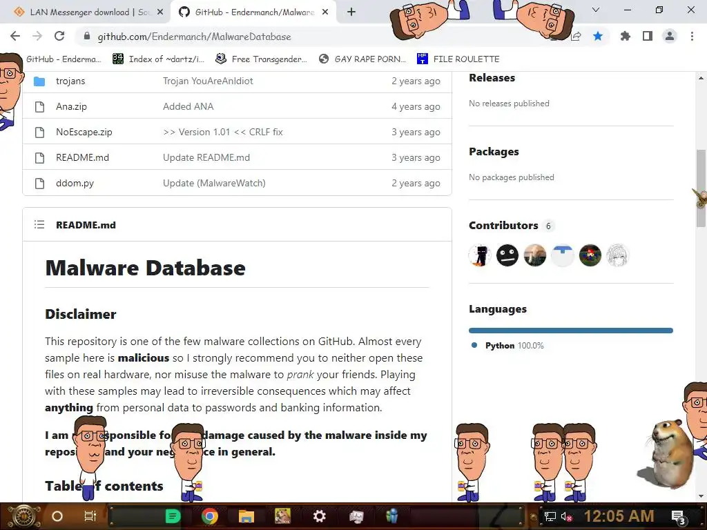Close the LAN Messenger download tab

point(160,12)
